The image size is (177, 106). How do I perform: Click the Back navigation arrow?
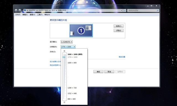(16, 11)
